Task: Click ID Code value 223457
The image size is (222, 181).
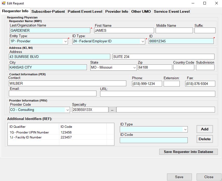Action: click(66, 137)
